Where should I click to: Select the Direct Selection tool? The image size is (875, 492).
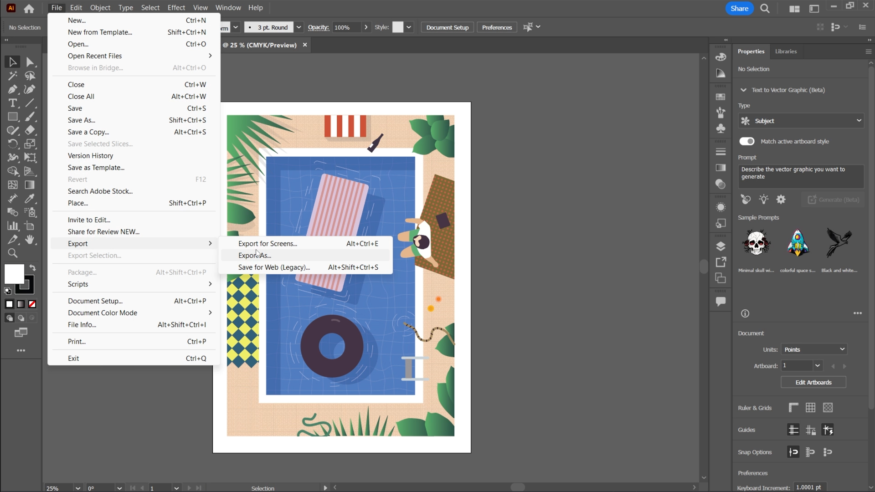30,62
